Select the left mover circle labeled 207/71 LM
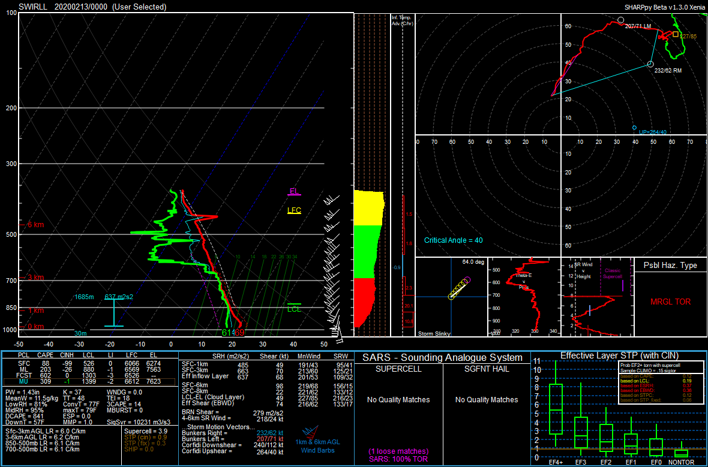Image resolution: width=708 pixels, height=467 pixels. [x=621, y=20]
